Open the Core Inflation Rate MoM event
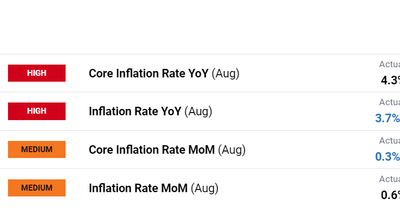 [x=151, y=150]
